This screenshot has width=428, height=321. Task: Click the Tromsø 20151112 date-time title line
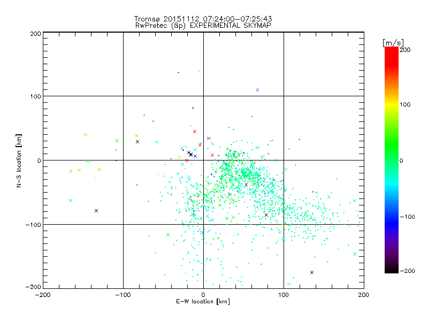[203, 19]
